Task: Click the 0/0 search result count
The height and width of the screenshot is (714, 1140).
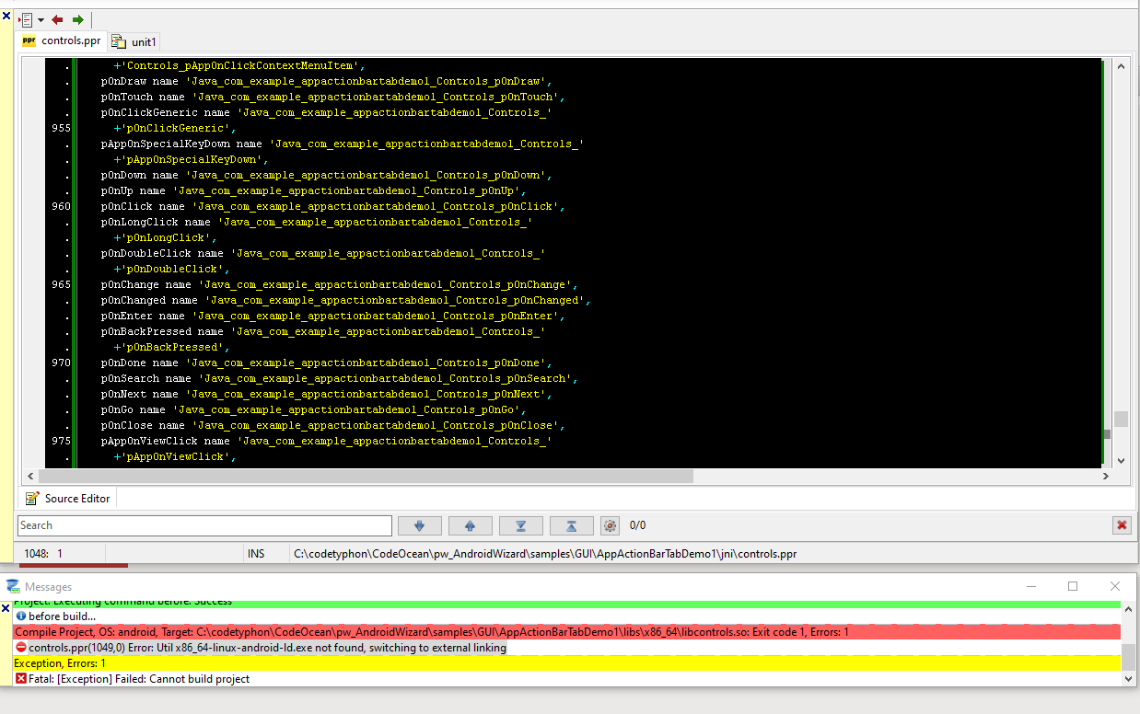Action: point(637,525)
